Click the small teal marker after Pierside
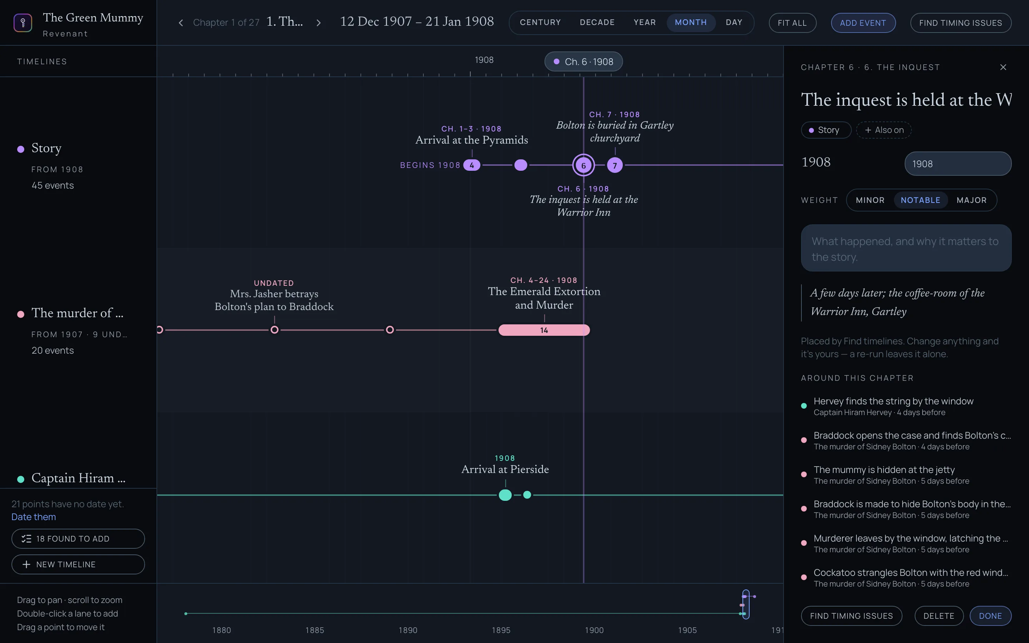Image resolution: width=1029 pixels, height=643 pixels. (x=527, y=495)
